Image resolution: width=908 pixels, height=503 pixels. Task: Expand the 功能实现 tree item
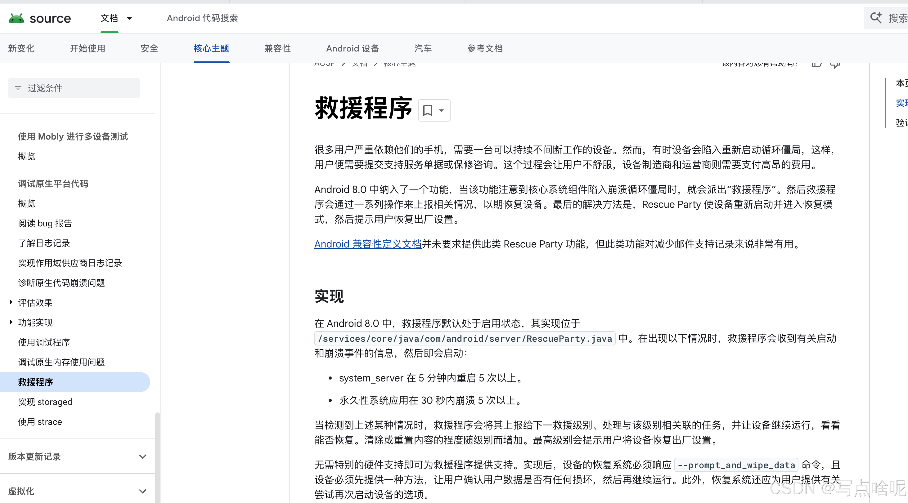[x=11, y=322]
